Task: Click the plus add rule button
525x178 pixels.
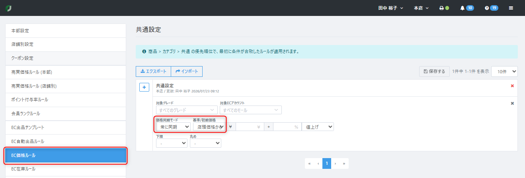Action: coord(144,87)
